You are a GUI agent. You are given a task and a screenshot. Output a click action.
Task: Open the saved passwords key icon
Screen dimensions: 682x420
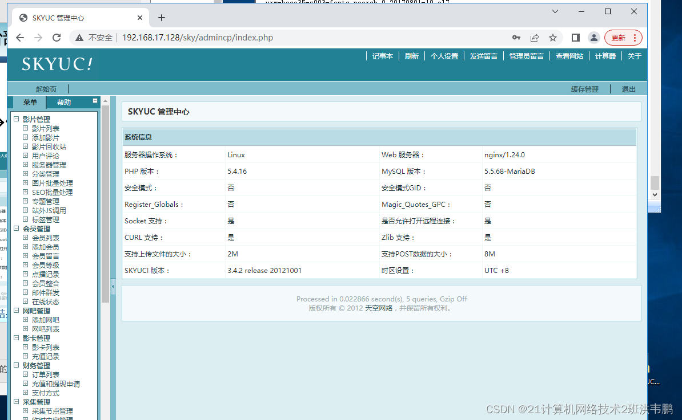click(x=516, y=38)
